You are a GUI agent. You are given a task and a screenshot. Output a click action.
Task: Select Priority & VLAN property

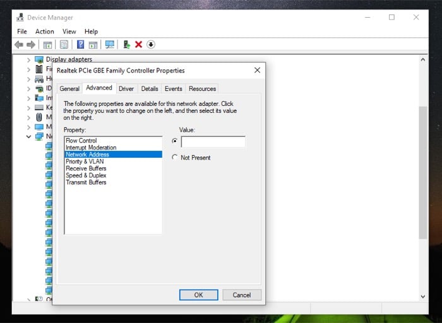pyautogui.click(x=113, y=161)
